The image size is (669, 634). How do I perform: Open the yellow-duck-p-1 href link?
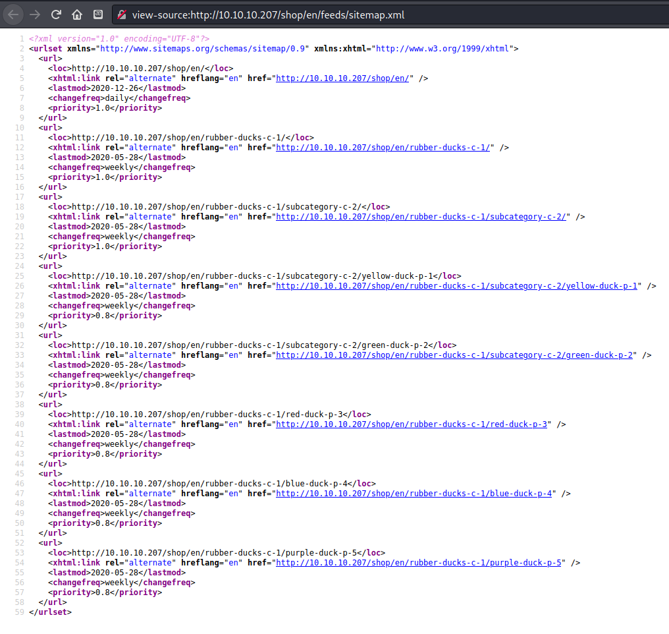tap(457, 286)
